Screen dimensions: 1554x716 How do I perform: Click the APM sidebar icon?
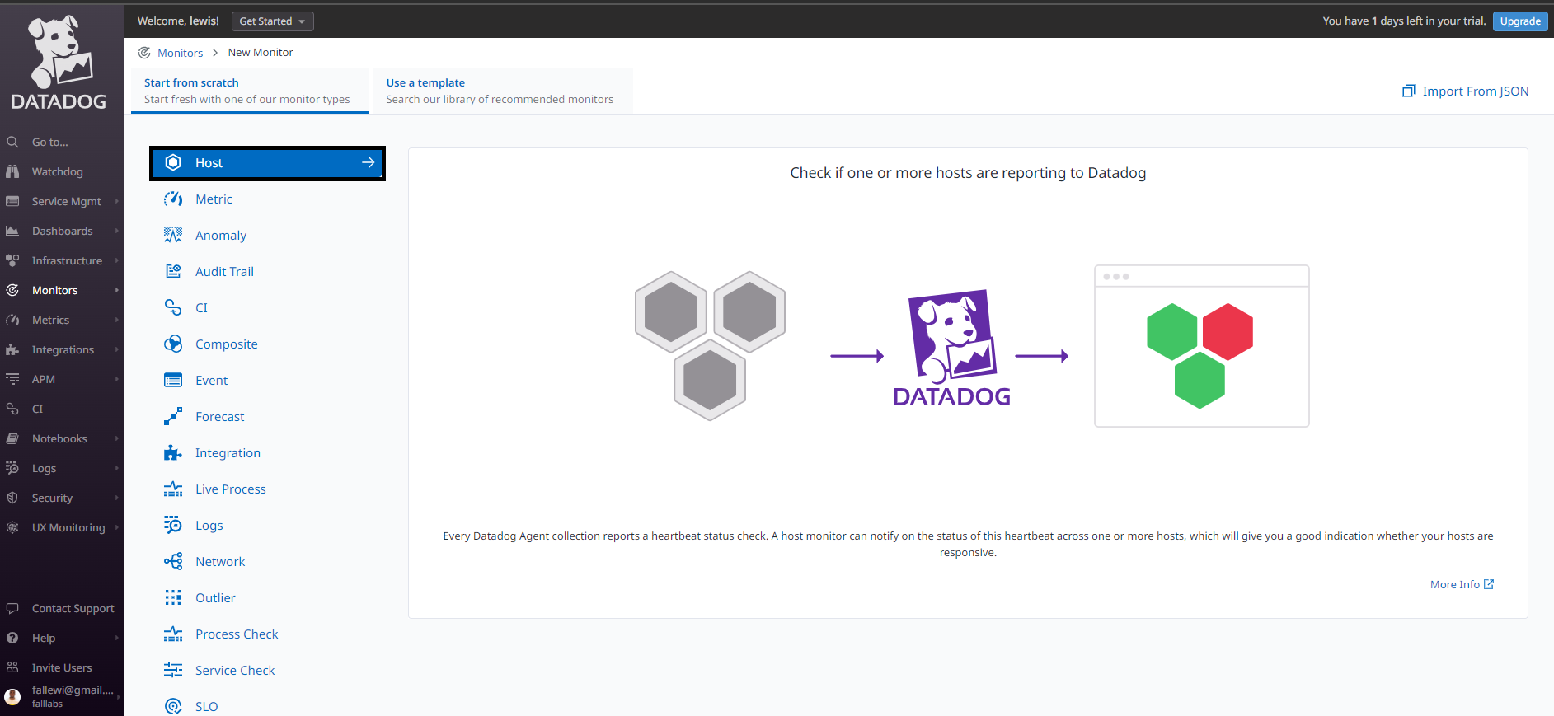(12, 379)
